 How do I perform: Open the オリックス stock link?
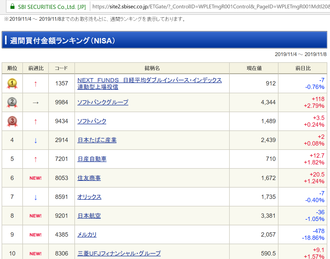click(x=89, y=197)
